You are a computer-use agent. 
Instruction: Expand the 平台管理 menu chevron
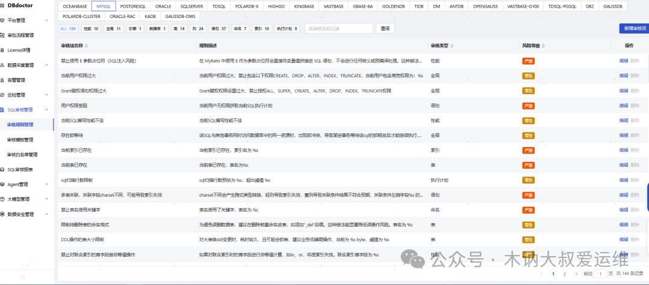pyautogui.click(x=47, y=20)
